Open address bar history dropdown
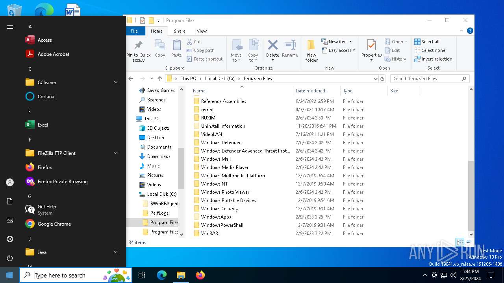The image size is (504, 283). 375,79
